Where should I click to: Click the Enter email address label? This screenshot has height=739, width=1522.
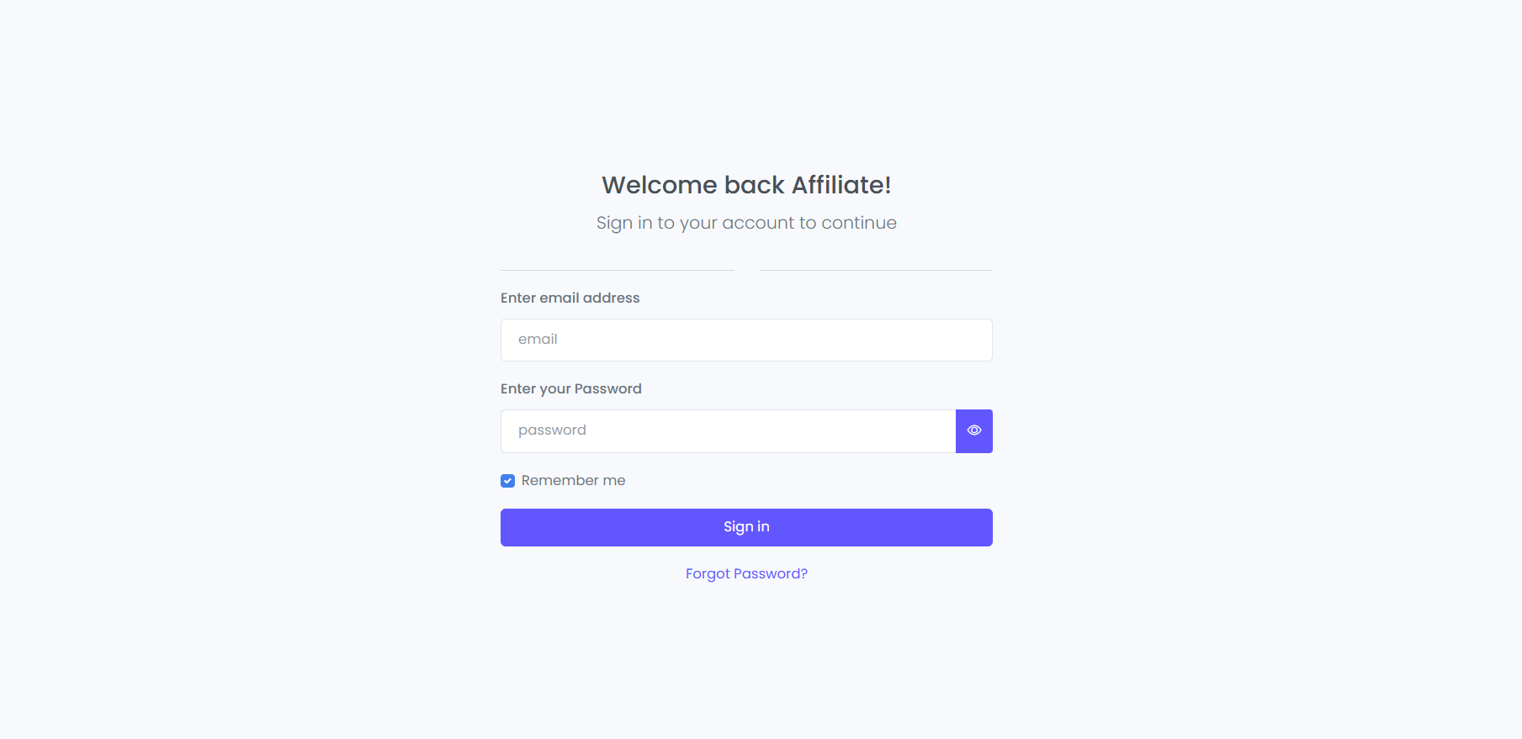(x=570, y=298)
